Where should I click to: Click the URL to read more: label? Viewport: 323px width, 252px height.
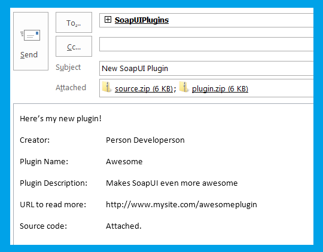click(x=53, y=204)
